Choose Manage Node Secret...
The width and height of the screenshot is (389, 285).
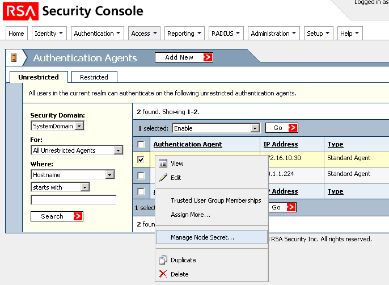212,237
